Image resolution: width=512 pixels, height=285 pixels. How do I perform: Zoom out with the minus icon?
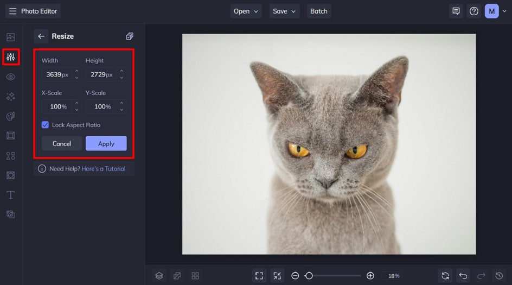point(295,276)
